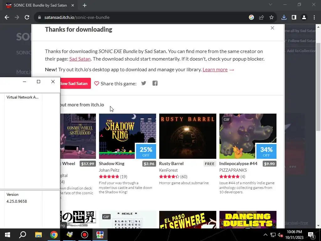
Task: Open the Shadow King game thumbnail
Action: tap(127, 136)
